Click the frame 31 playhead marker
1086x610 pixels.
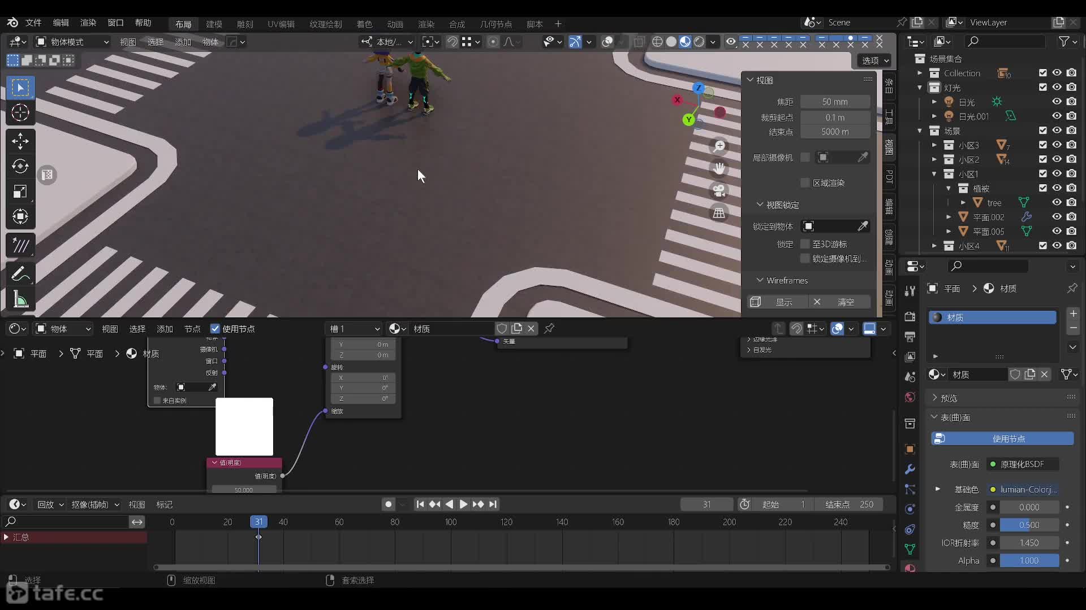point(258,522)
